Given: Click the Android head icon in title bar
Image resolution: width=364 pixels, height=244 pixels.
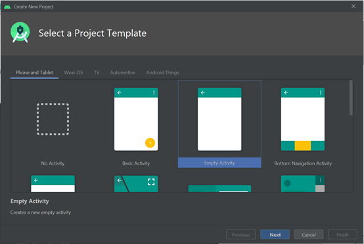Looking at the screenshot, I should [7, 7].
